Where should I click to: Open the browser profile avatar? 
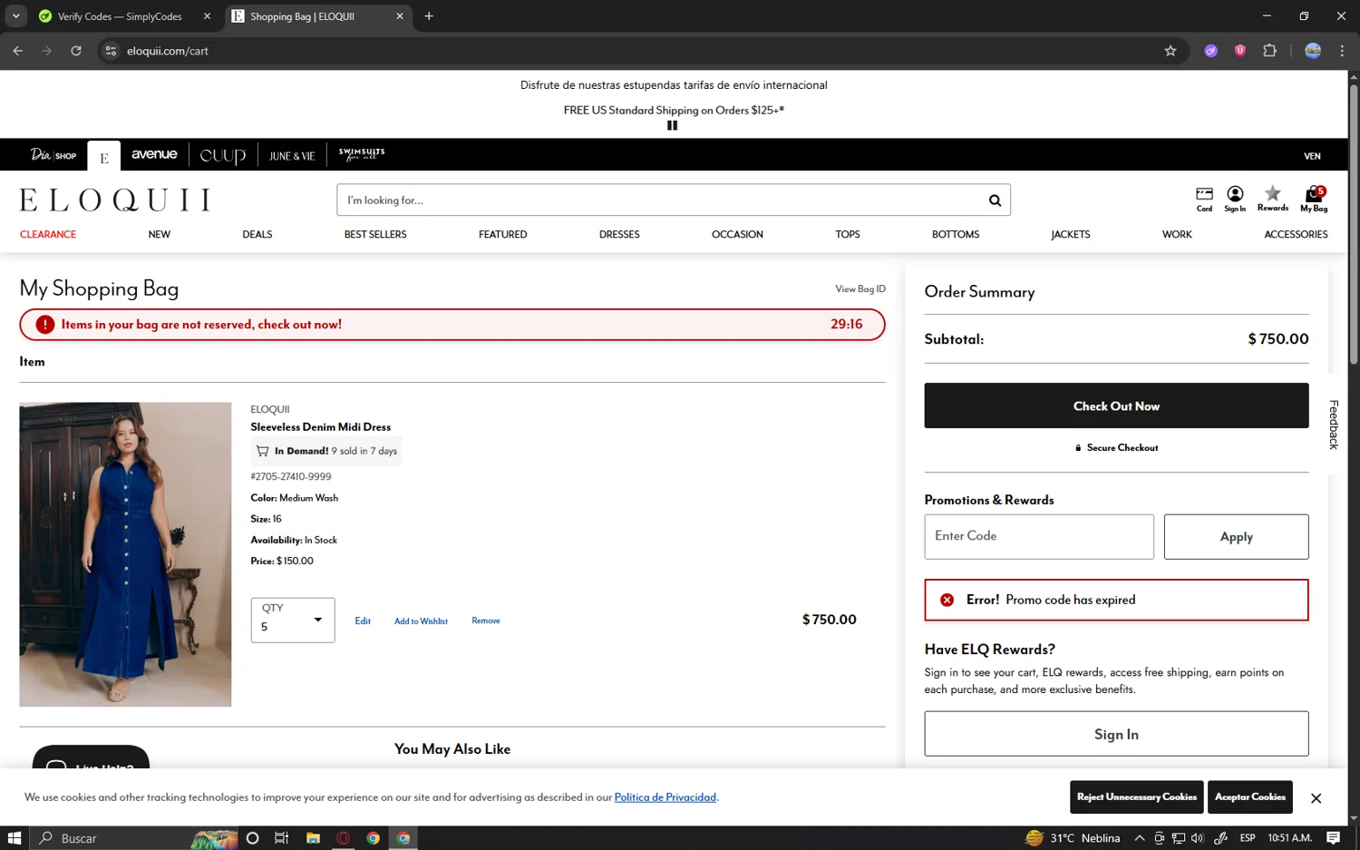(x=1312, y=51)
